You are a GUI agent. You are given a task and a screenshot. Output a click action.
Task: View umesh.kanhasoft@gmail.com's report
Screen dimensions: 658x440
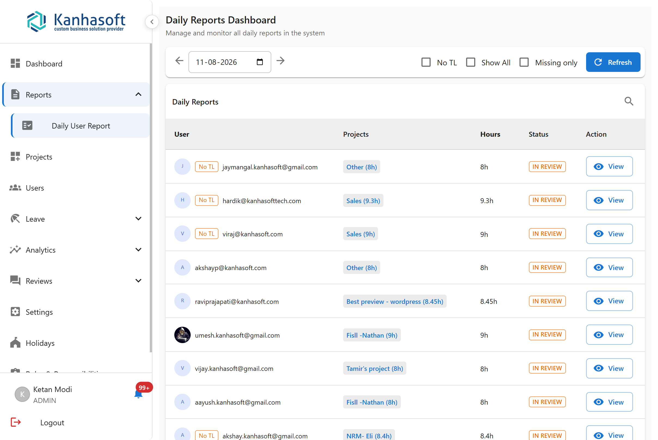coord(609,334)
